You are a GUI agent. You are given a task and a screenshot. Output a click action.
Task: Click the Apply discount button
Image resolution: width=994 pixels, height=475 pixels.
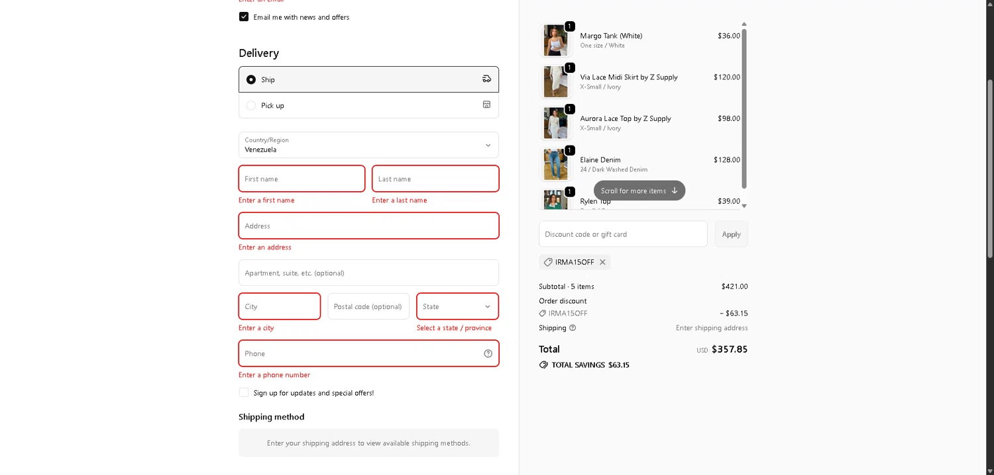pos(731,234)
